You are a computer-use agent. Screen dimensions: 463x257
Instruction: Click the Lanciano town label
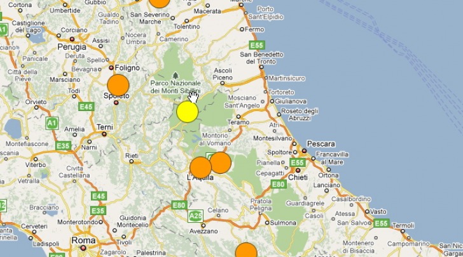click(x=327, y=185)
